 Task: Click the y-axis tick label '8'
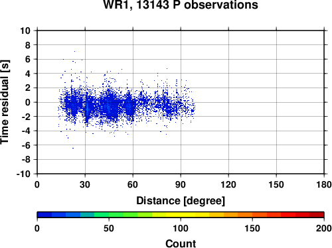(x=28, y=45)
